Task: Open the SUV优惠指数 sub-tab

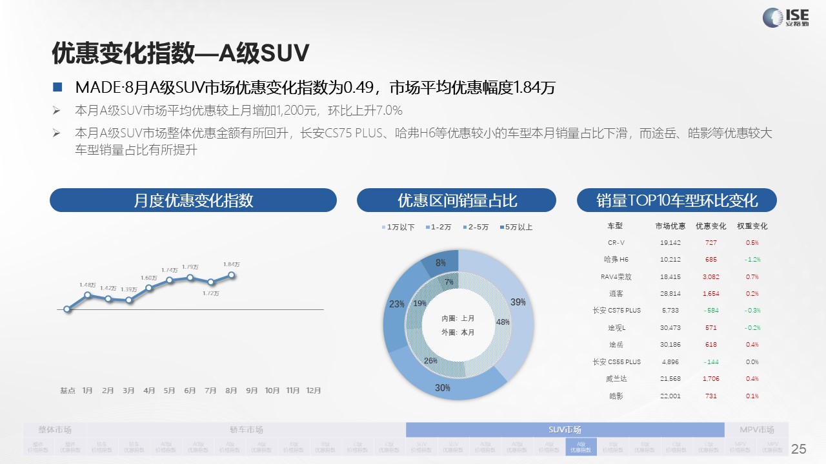Action: pyautogui.click(x=453, y=446)
